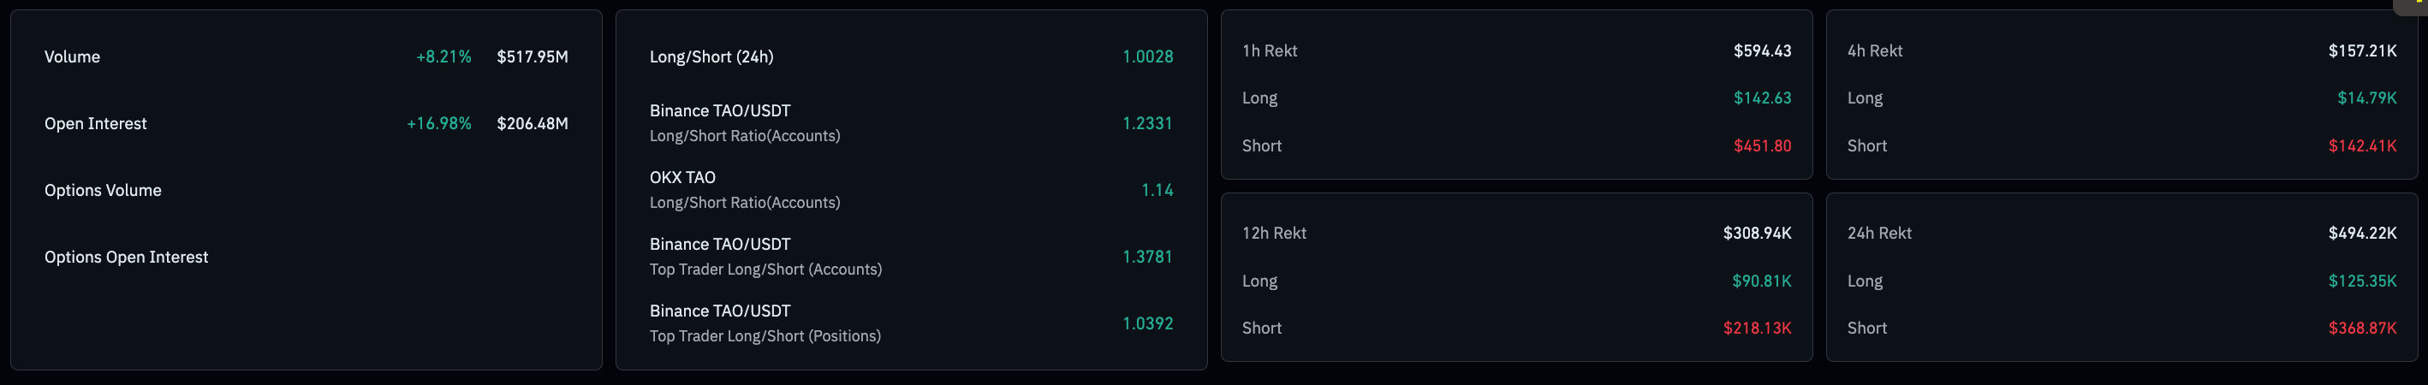
Task: Open Binance Top Trader Long/Short (Accounts) entry
Action: point(765,256)
